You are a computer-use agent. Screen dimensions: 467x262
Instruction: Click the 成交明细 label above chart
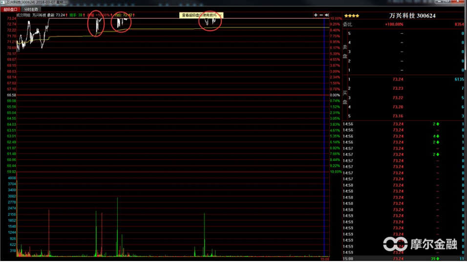point(23,15)
